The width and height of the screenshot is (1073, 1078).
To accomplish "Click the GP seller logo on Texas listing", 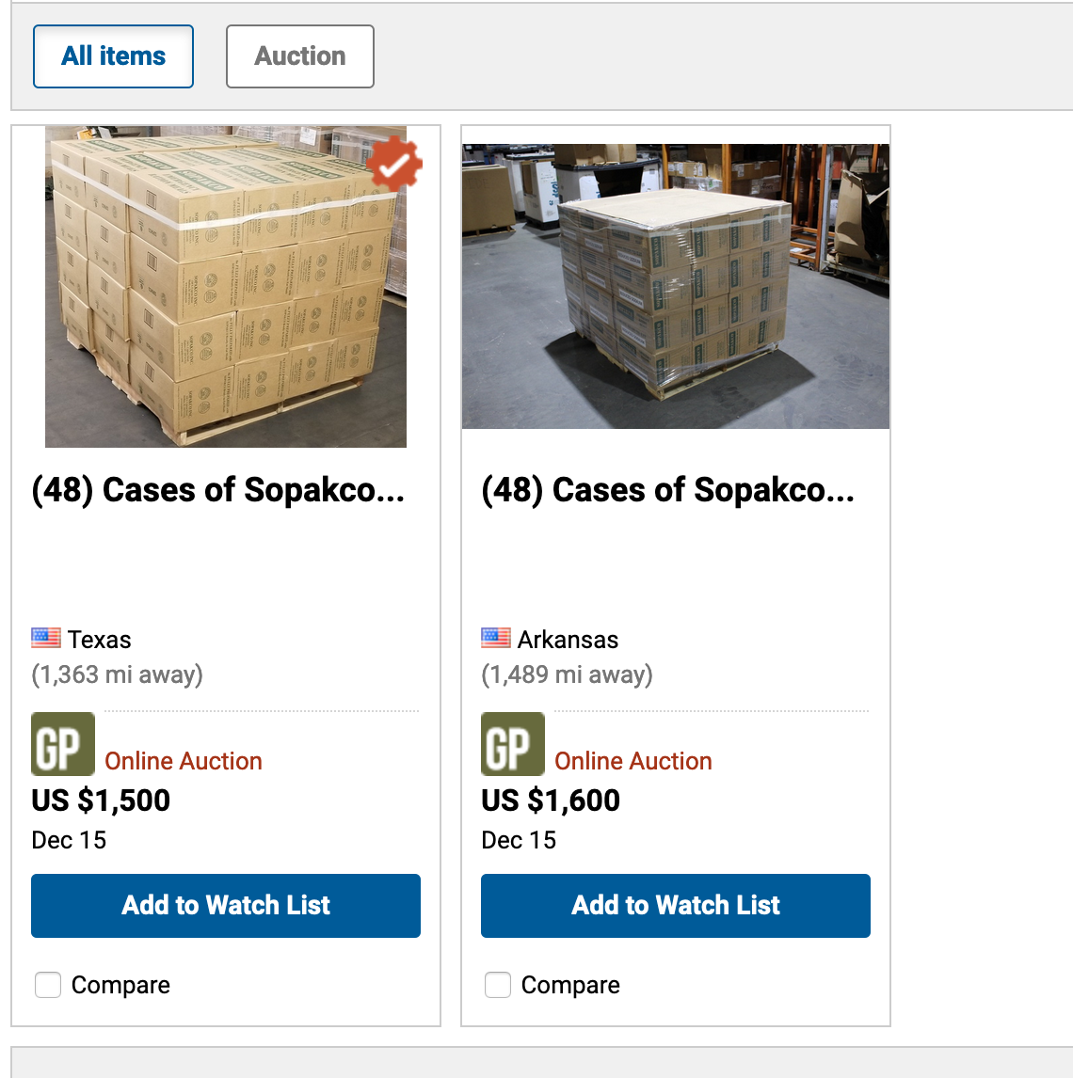I will 63,744.
